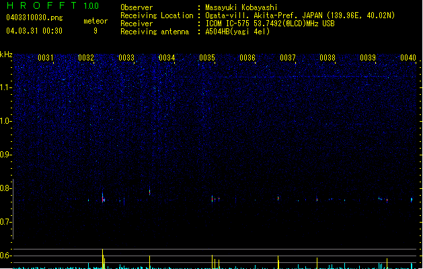Click the 0036 time marker

click(x=247, y=57)
